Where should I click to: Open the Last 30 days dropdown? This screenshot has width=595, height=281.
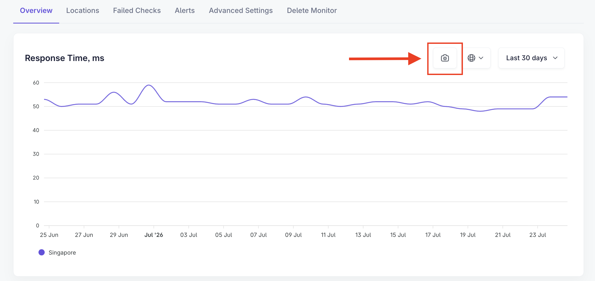(531, 58)
